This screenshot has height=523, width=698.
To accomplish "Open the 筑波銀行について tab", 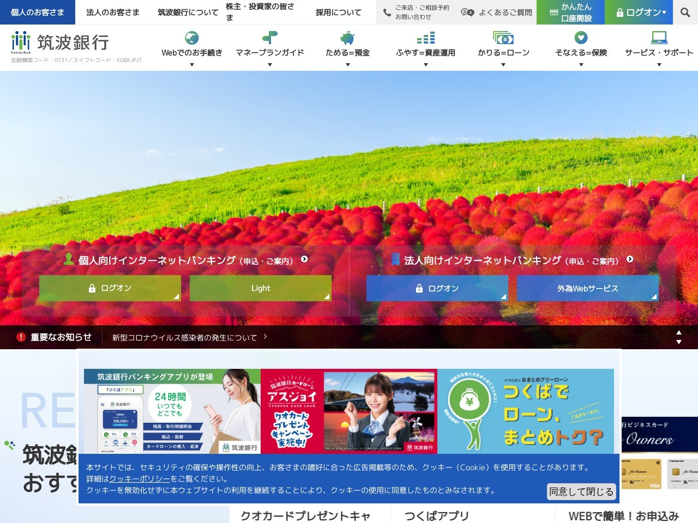I will point(188,12).
